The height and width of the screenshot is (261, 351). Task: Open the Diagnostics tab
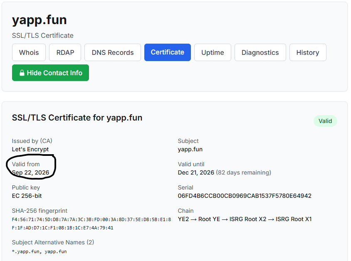pyautogui.click(x=260, y=52)
